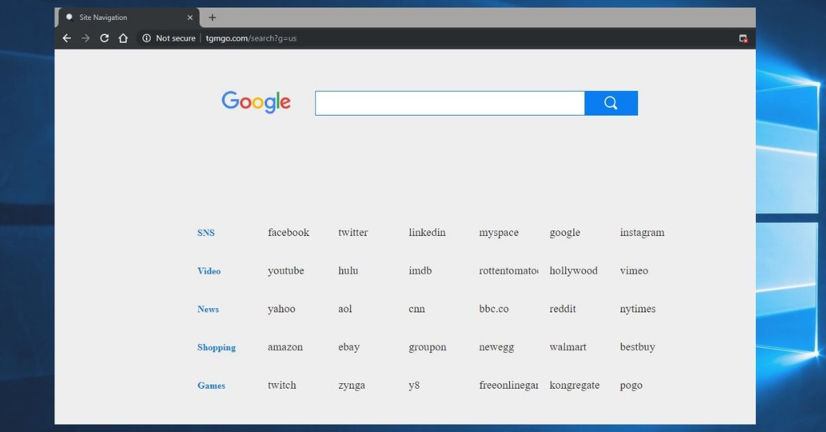
Task: Click the browser forward arrow
Action: pyautogui.click(x=85, y=39)
